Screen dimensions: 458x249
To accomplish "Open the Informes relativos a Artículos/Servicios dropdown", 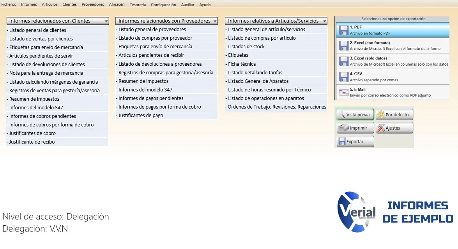I will pyautogui.click(x=324, y=21).
